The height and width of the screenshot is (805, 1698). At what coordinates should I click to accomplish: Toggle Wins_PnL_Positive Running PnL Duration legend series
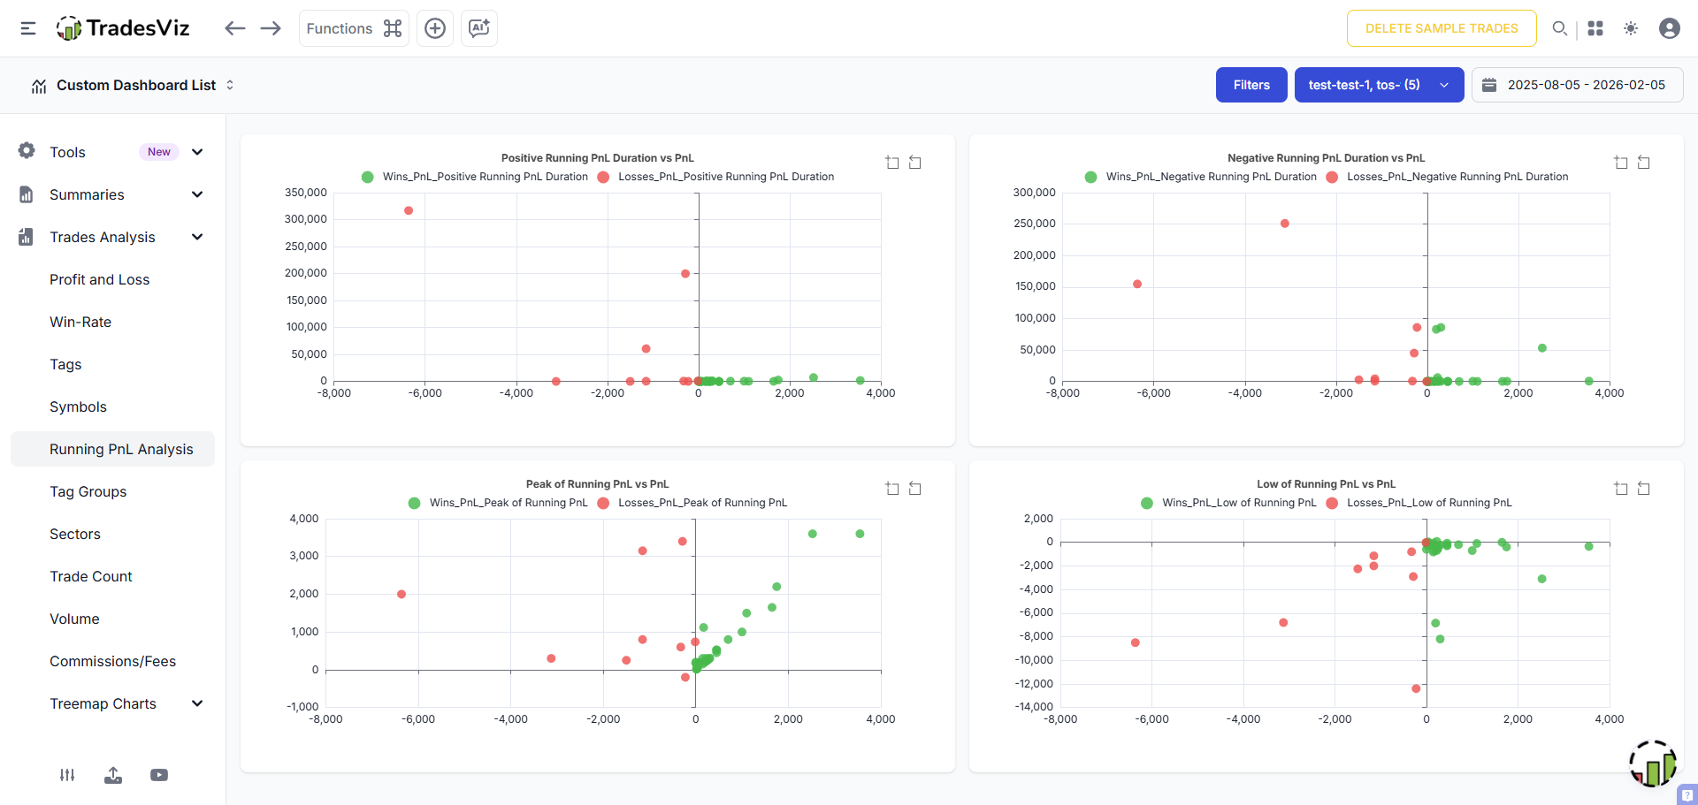point(475,177)
